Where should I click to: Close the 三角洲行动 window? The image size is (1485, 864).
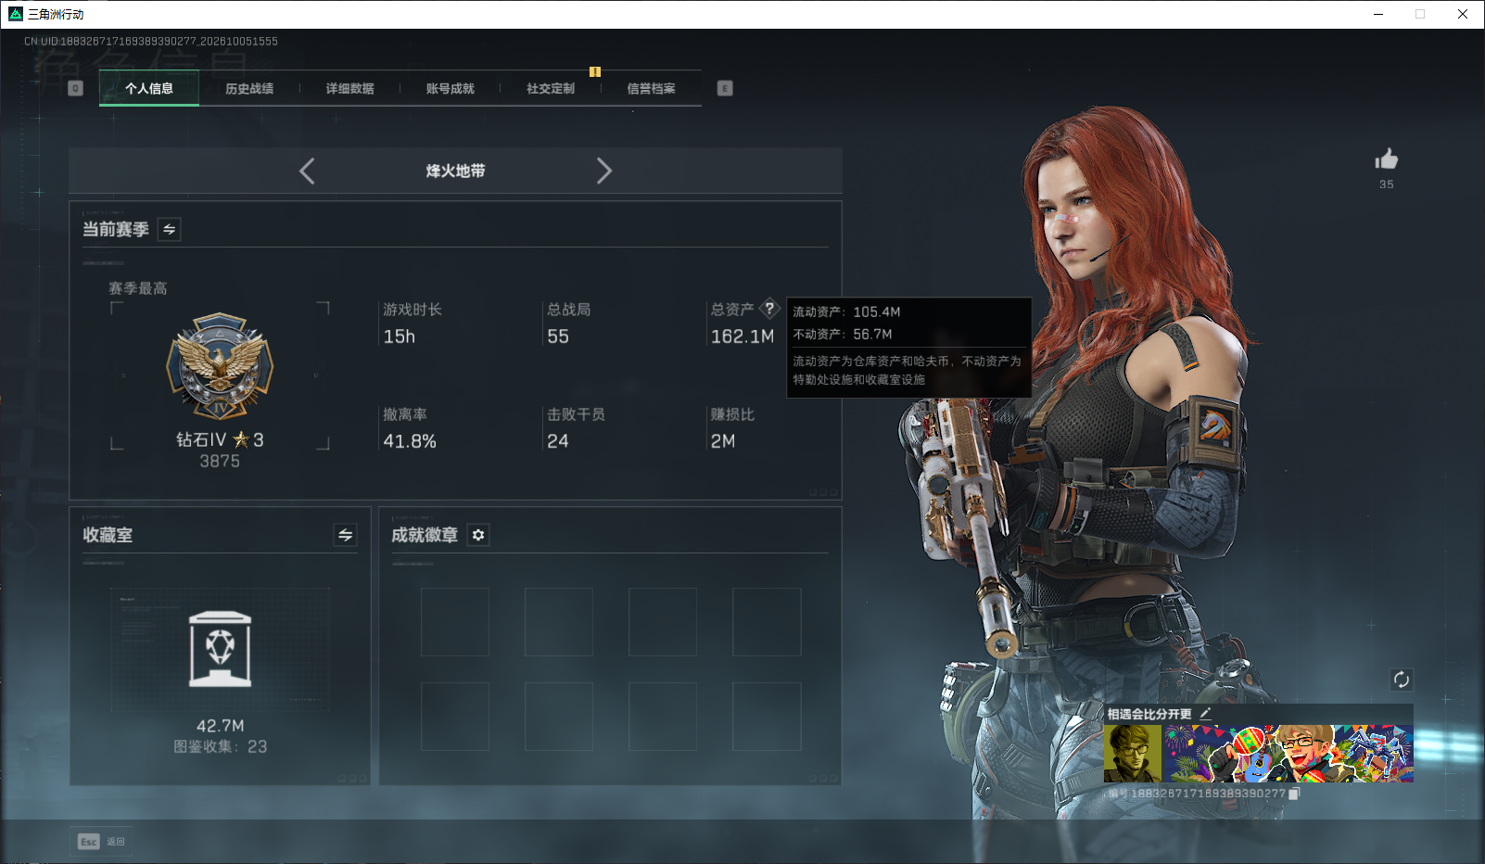click(1463, 14)
